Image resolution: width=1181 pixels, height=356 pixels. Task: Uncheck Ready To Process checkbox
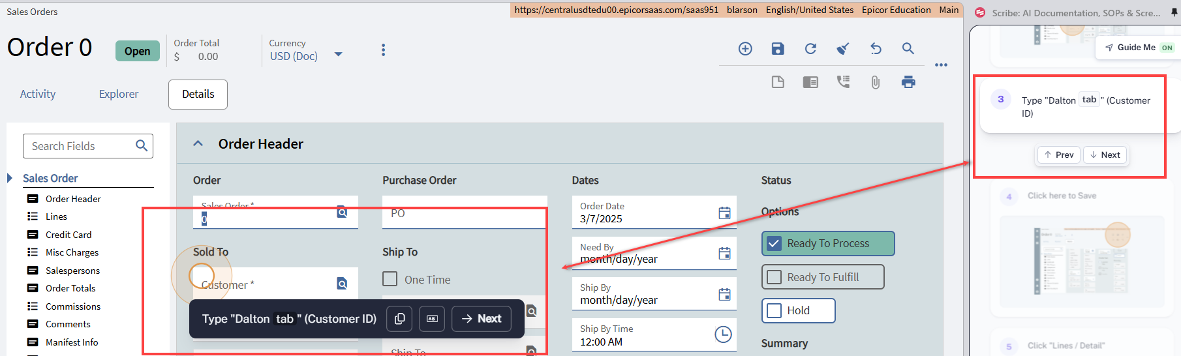coord(774,243)
